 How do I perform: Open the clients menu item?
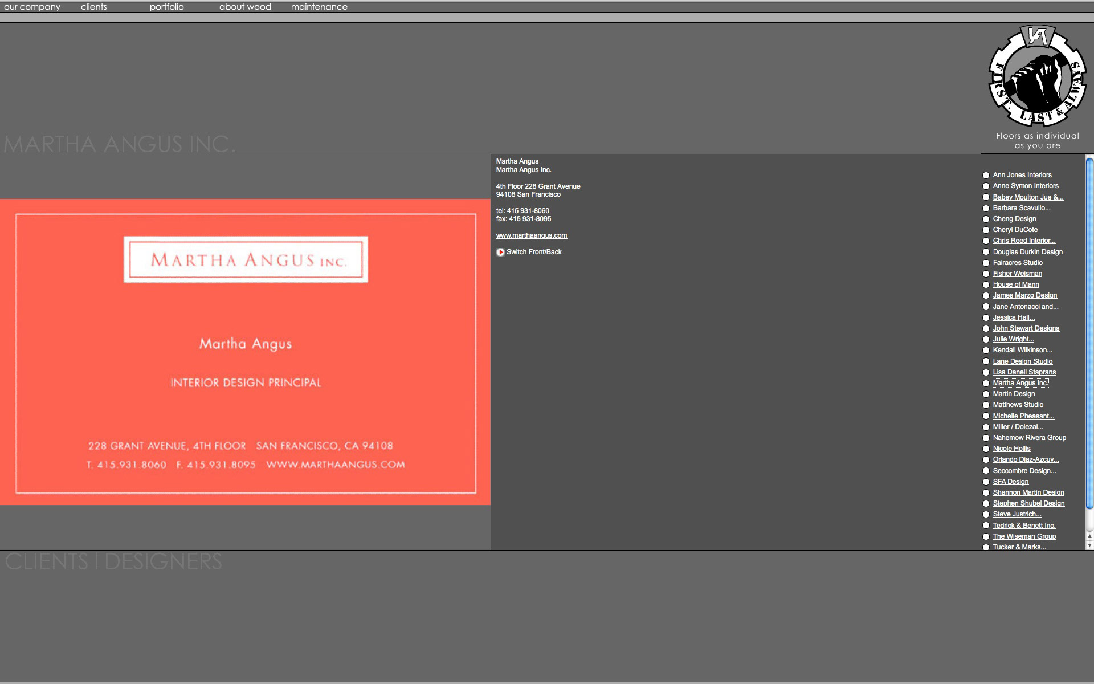[94, 7]
